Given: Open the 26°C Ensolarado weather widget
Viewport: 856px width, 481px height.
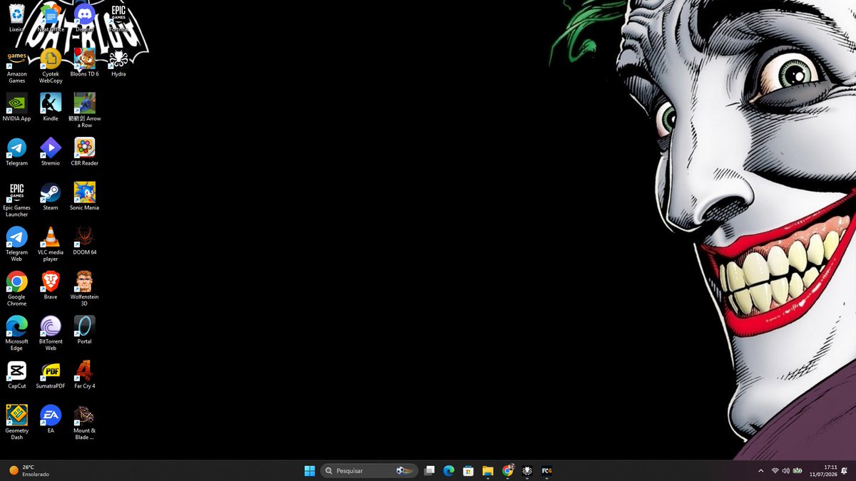Looking at the screenshot, I should pos(29,470).
